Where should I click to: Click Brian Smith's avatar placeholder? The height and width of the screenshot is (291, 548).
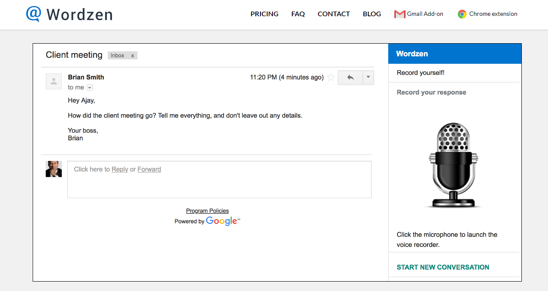[x=54, y=81]
